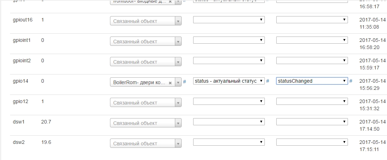The width and height of the screenshot is (387, 160).
Task: Open the BoilerRom linked object dropdown arrow
Action: 178,82
